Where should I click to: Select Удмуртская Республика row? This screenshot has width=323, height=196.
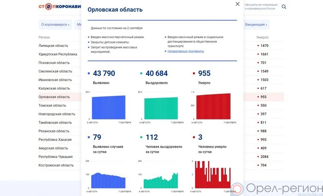(x=58, y=54)
